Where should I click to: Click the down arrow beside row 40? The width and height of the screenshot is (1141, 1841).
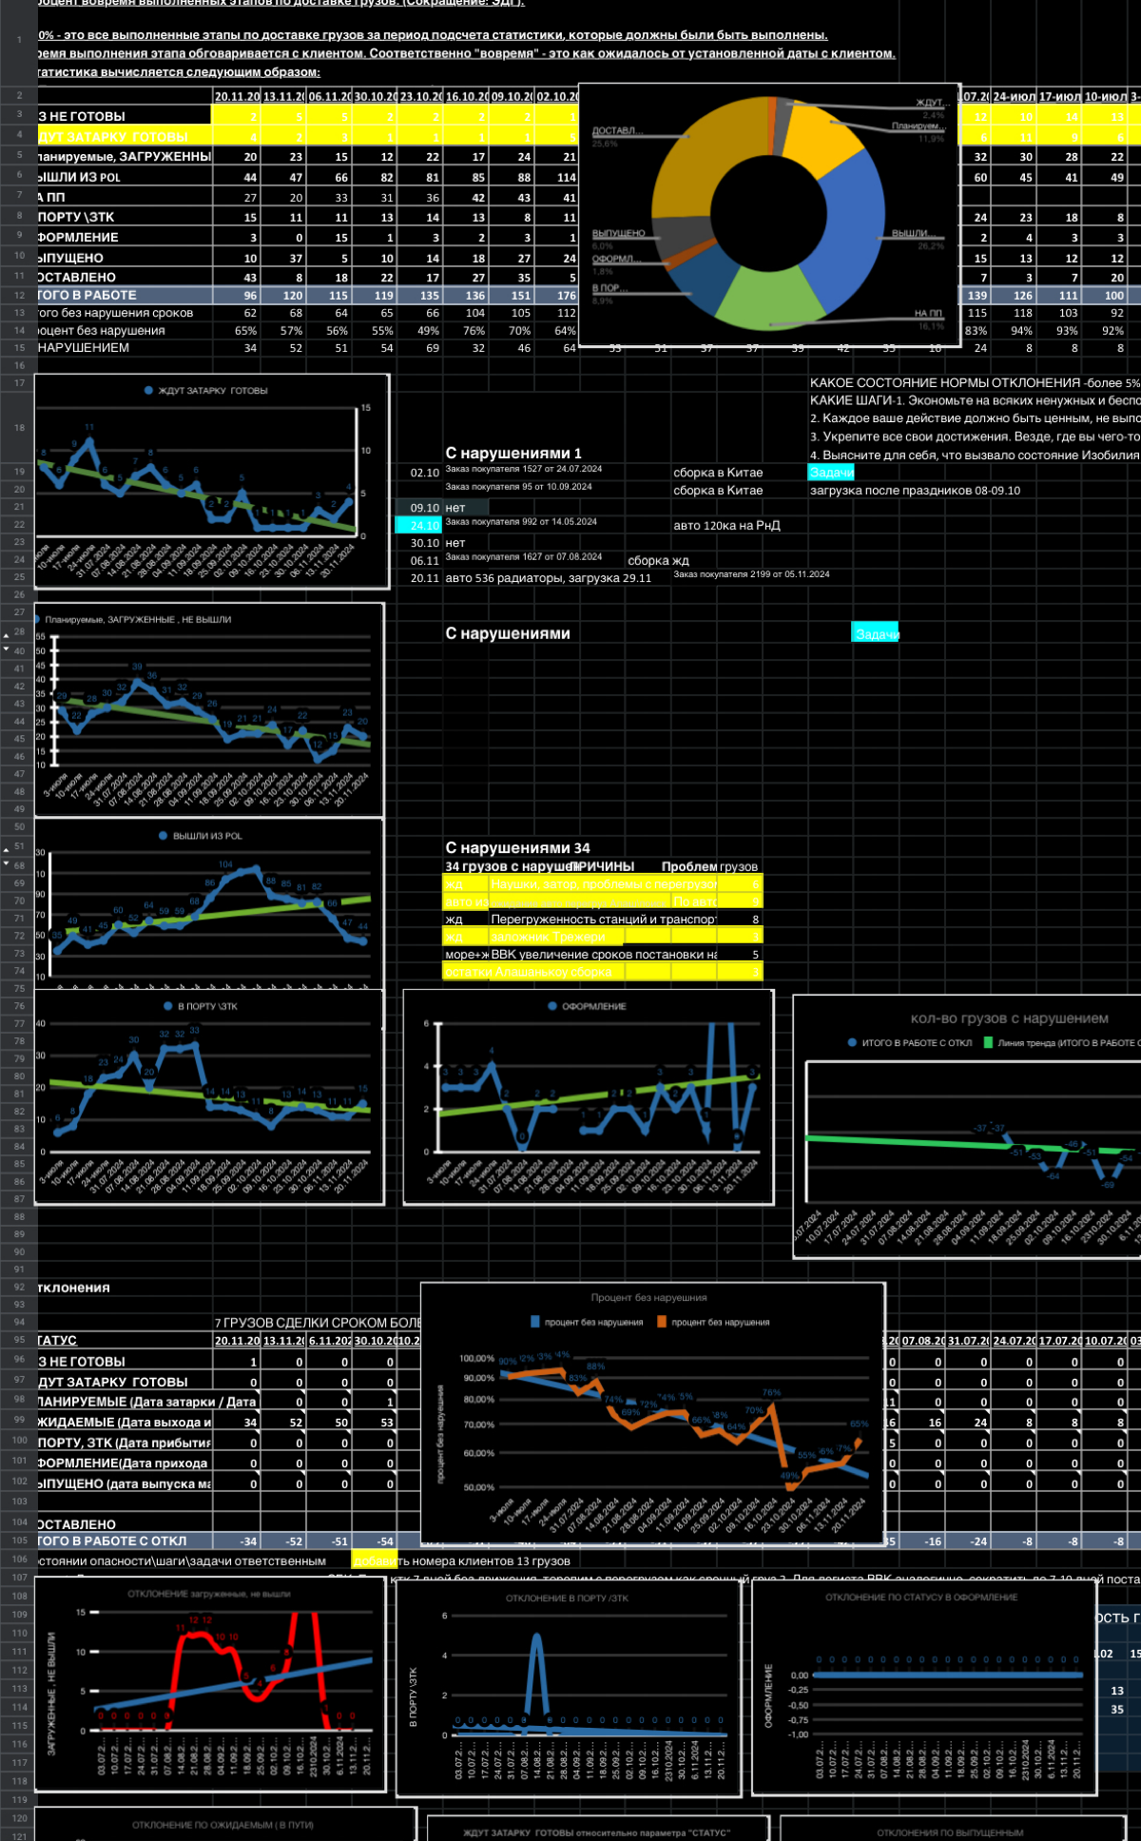(6, 650)
